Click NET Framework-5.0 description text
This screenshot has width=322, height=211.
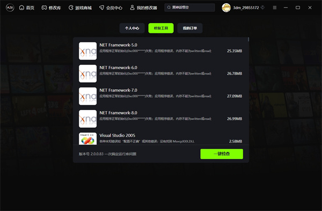[x=156, y=51]
